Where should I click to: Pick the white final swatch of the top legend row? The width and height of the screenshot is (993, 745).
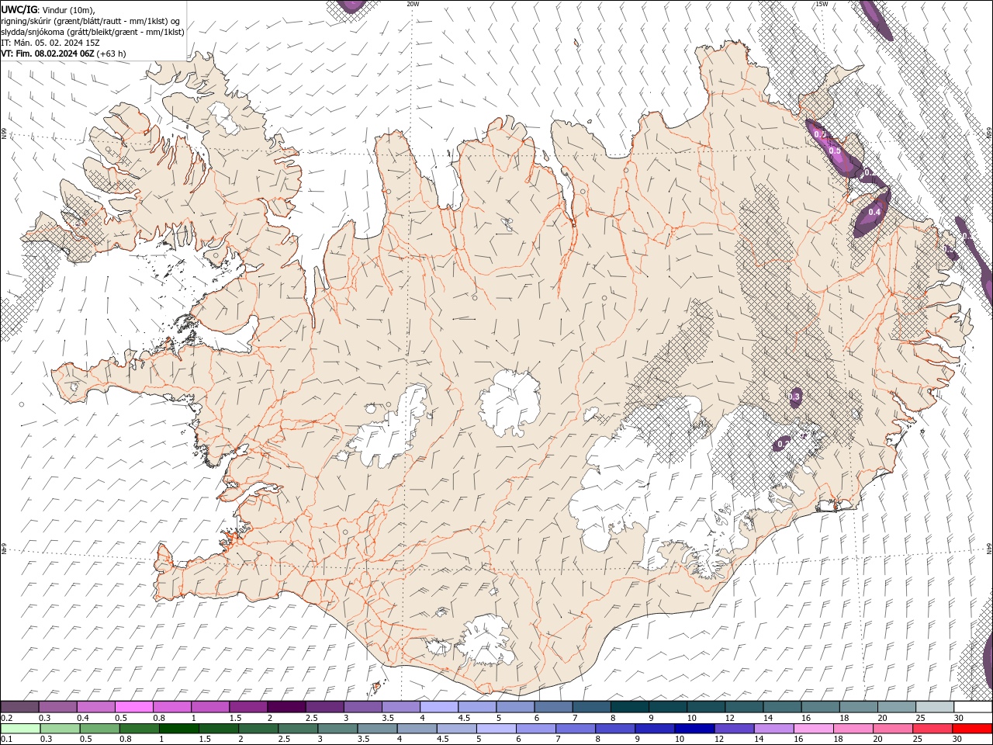(973, 707)
